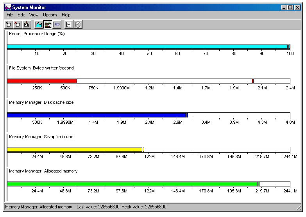Open the Options menu
306x217 pixels.
(x=50, y=15)
